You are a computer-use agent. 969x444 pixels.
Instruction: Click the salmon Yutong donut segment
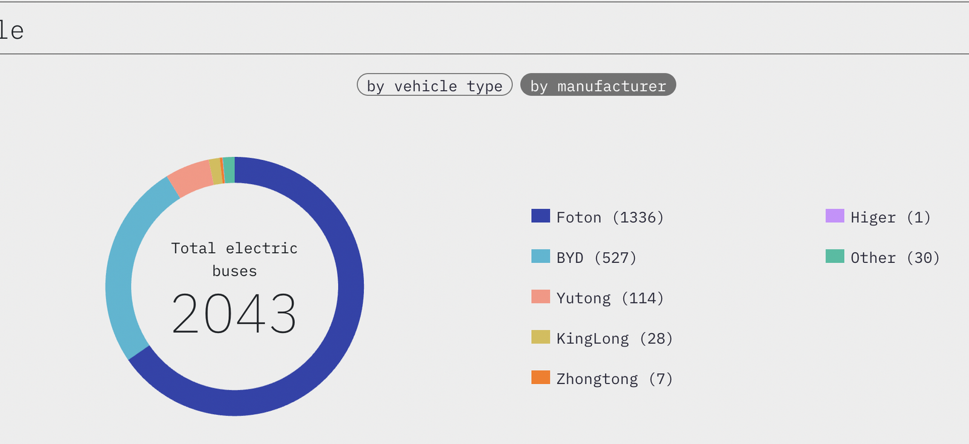click(192, 177)
